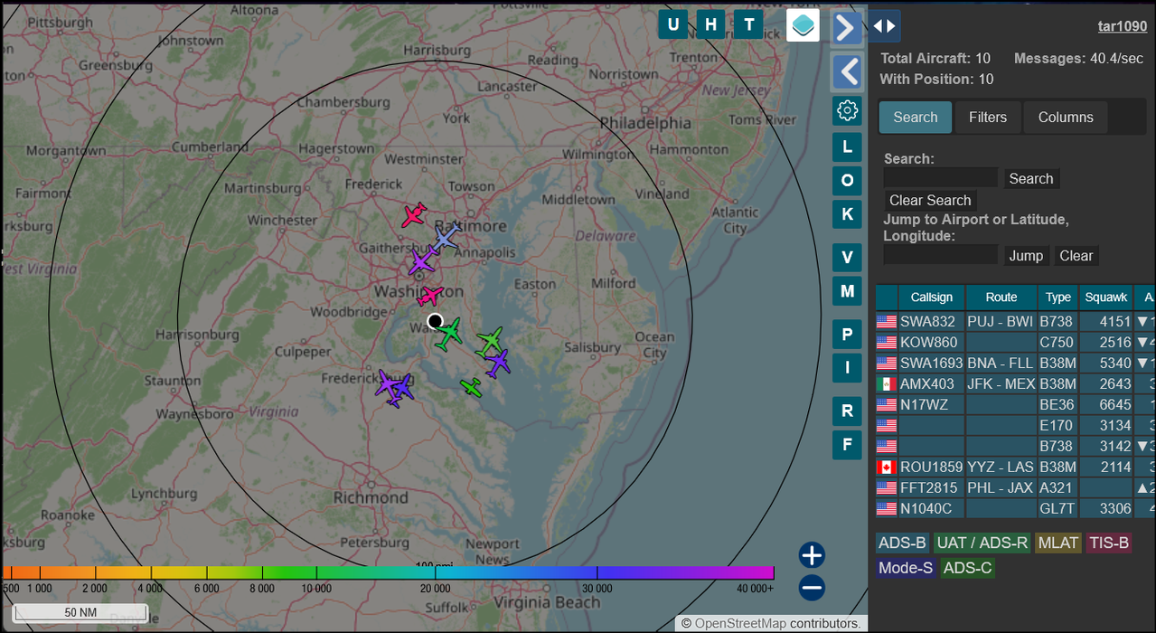The height and width of the screenshot is (633, 1156).
Task: Select the SWA832 aircraft row
Action: [1015, 321]
